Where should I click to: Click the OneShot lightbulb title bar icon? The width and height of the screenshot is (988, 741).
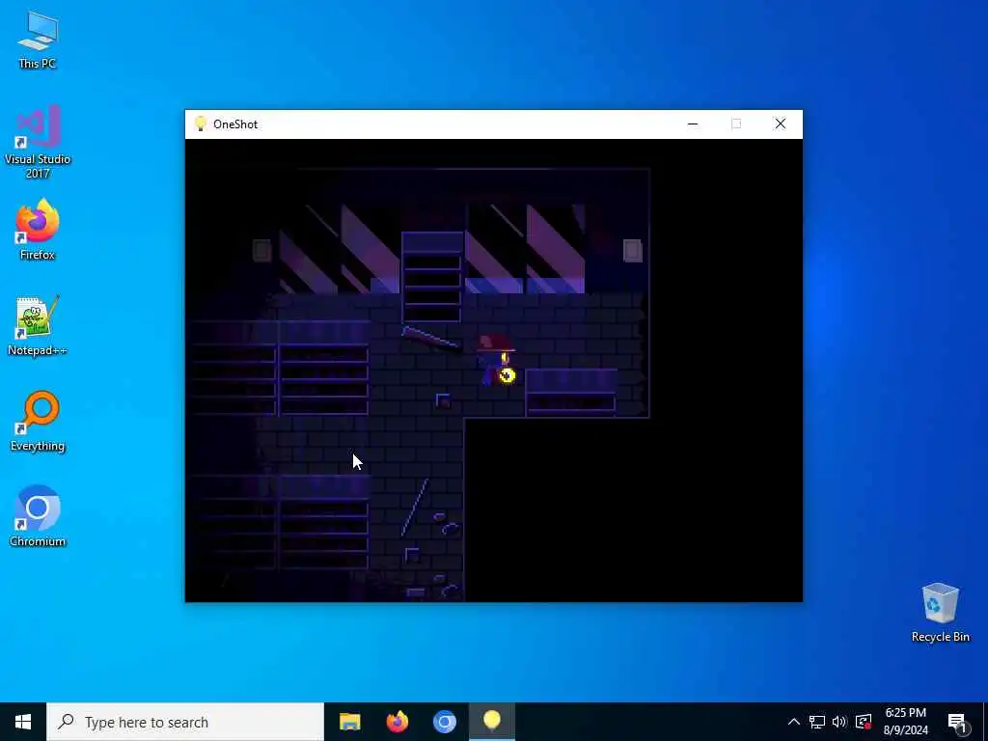tap(201, 123)
